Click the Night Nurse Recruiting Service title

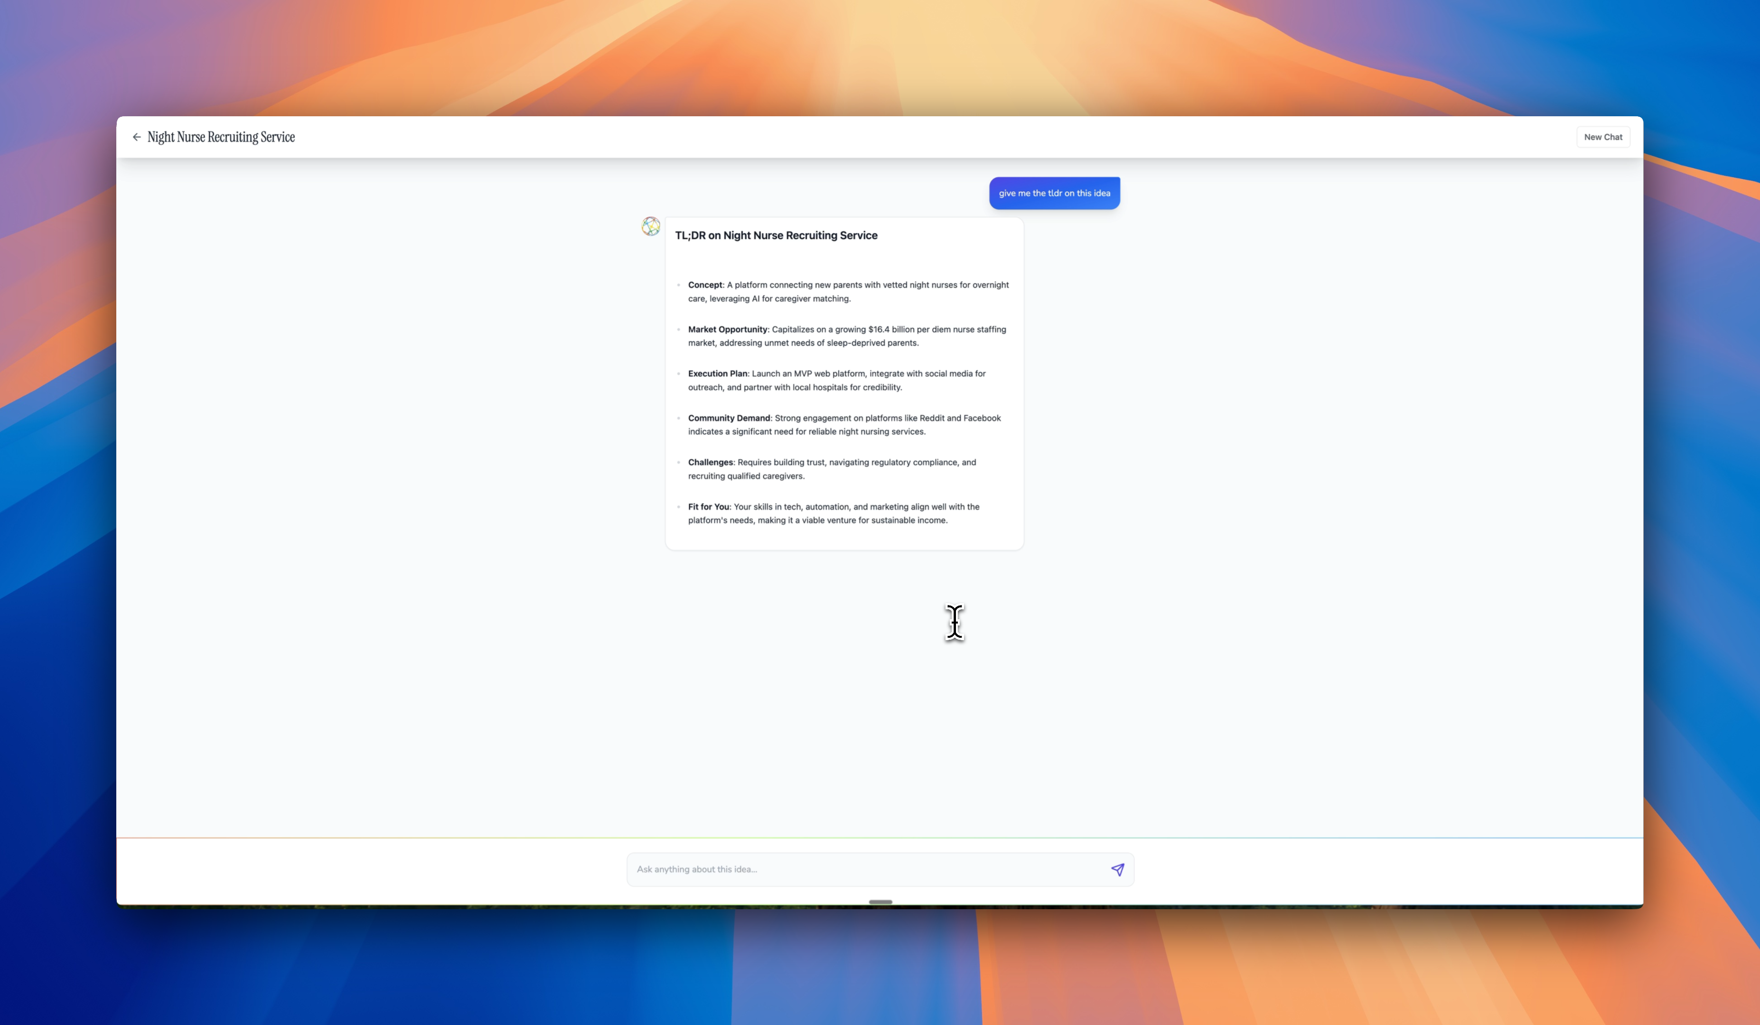221,137
